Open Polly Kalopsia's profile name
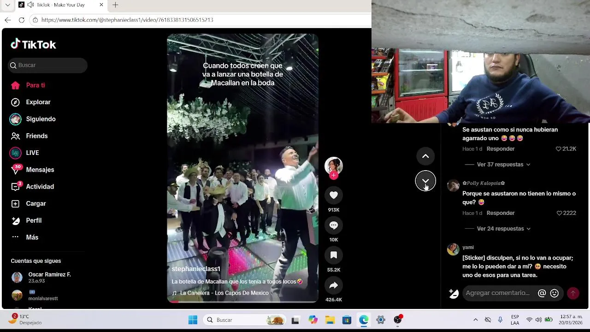 click(484, 184)
